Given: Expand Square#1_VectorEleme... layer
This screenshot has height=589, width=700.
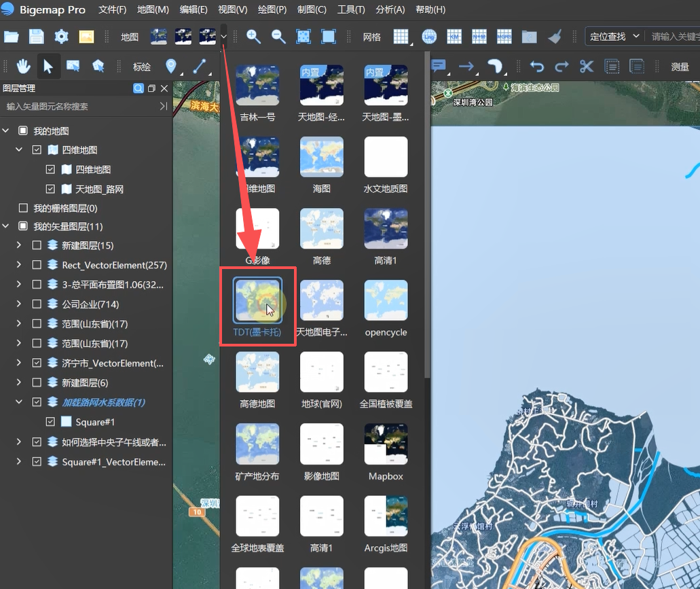Looking at the screenshot, I should [x=19, y=461].
